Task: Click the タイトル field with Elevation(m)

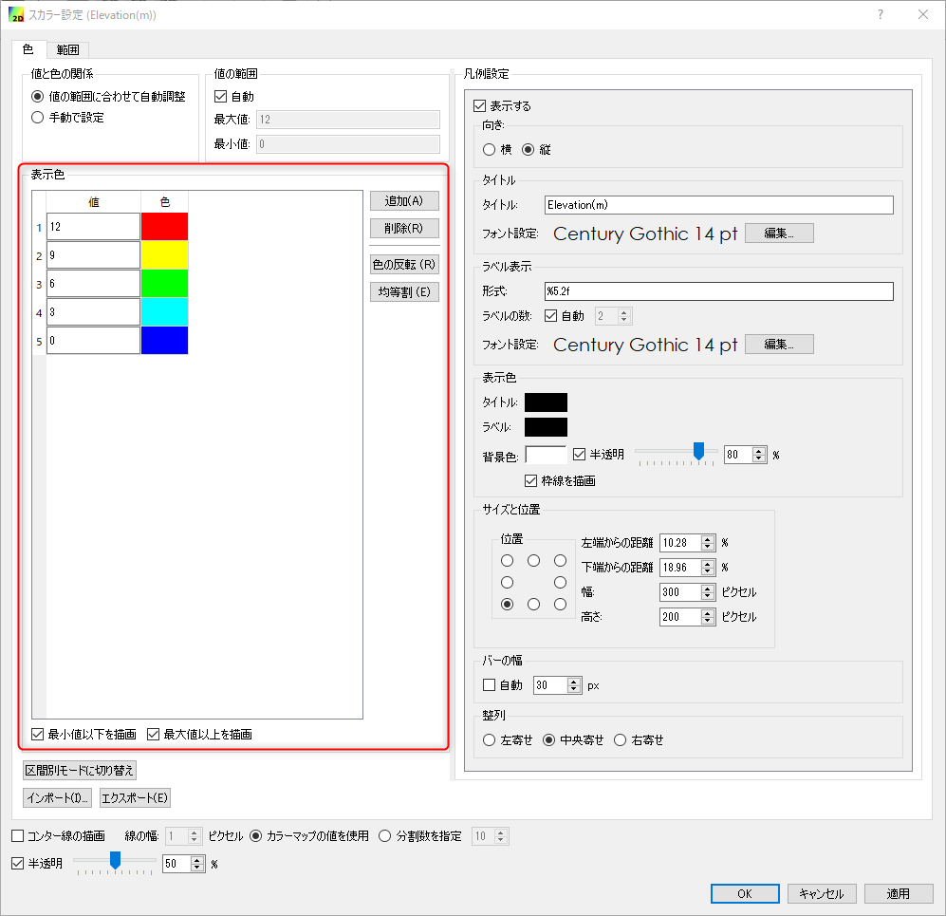Action: (x=718, y=205)
